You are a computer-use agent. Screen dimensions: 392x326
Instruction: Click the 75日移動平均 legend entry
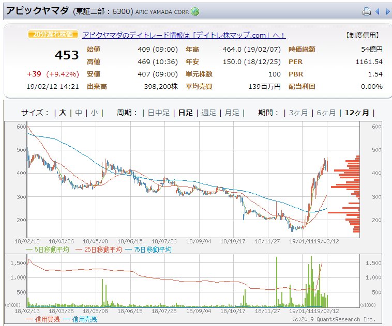click(x=148, y=250)
